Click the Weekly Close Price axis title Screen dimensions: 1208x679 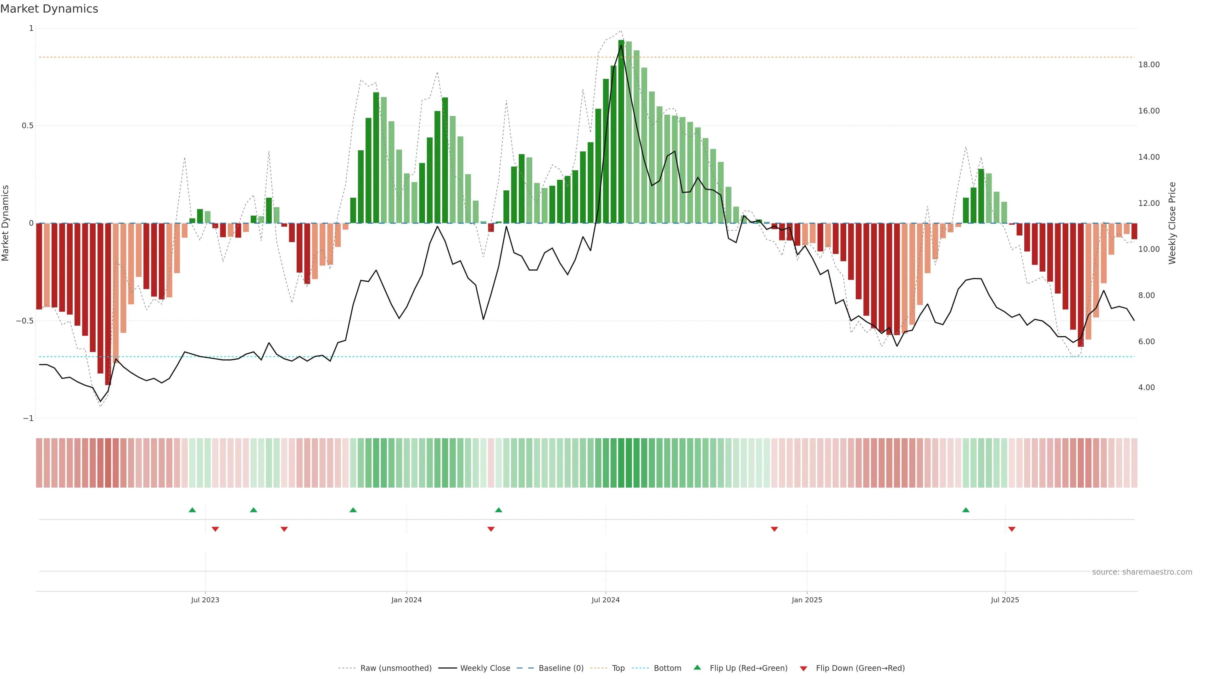(1172, 223)
